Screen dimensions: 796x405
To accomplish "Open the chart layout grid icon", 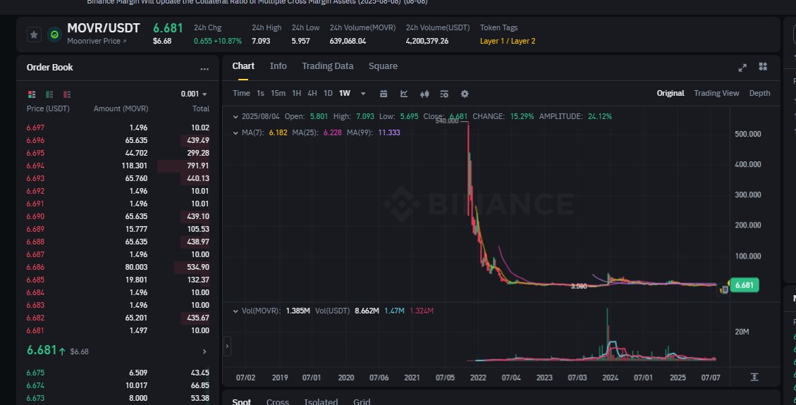I will [763, 67].
